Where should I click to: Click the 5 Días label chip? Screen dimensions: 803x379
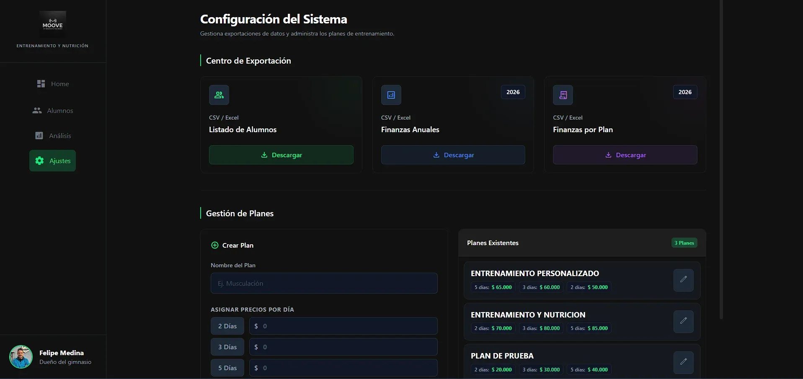click(x=227, y=368)
